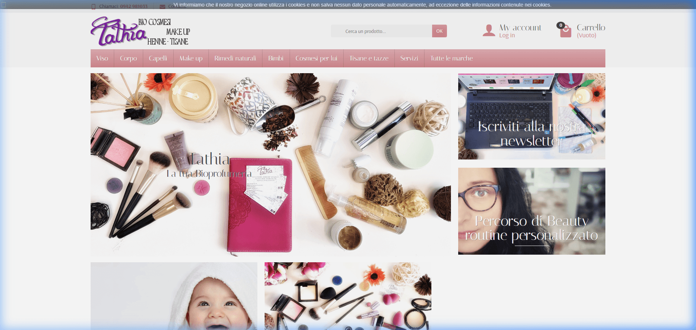Open the smiling baby image banner
Screen dimensions: 696x330
[174, 296]
